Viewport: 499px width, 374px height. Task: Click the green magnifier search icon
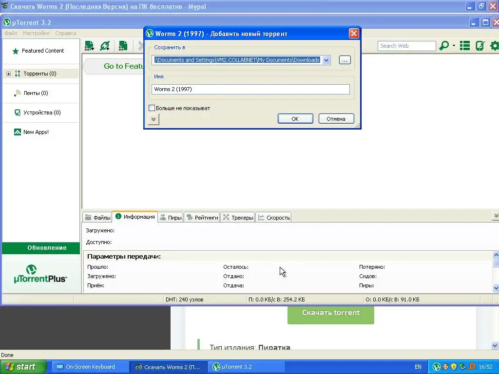point(443,46)
